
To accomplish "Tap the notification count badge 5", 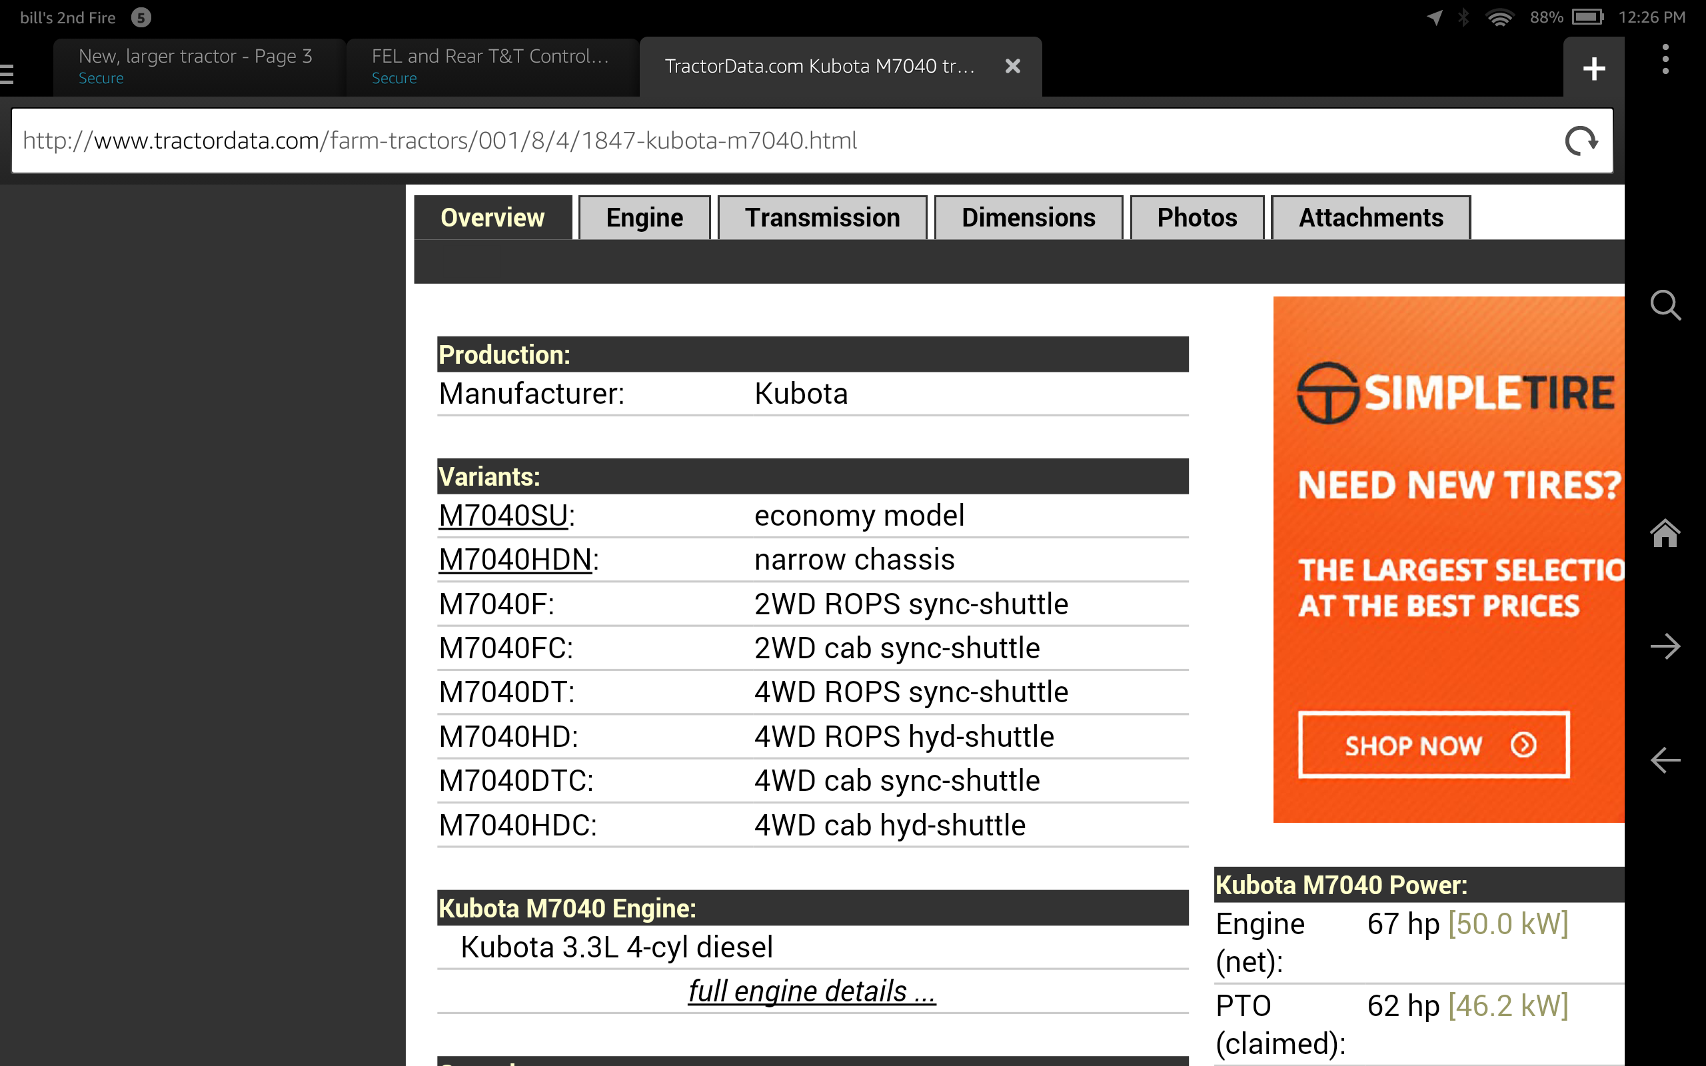I will (141, 17).
